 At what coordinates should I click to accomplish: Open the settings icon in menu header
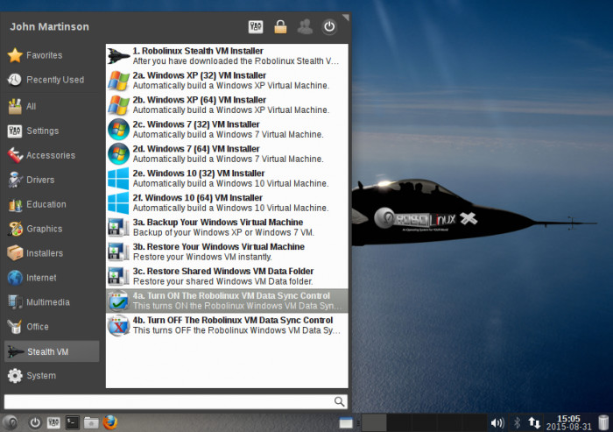(x=256, y=27)
